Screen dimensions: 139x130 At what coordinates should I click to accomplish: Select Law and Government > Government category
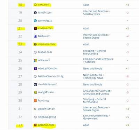click(x=96, y=117)
